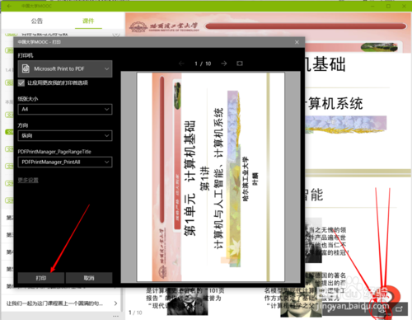Toggle fit-to-page preview icon
This screenshot has height=320, width=412.
(240, 64)
